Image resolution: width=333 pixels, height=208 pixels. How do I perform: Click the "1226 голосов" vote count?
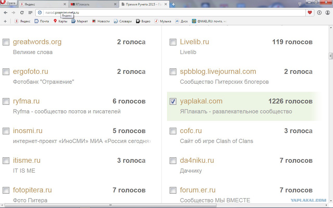[x=290, y=101]
